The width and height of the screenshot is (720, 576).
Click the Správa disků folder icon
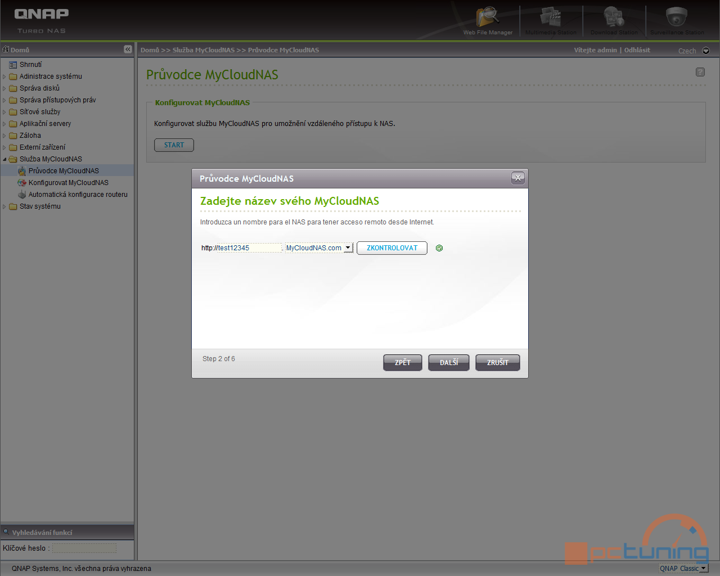click(x=13, y=88)
